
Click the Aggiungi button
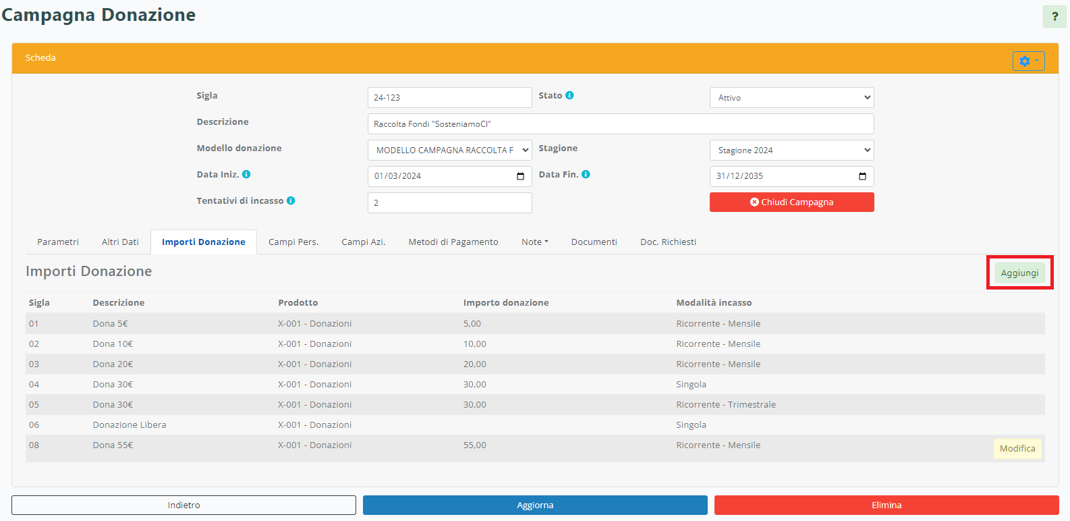pyautogui.click(x=1019, y=273)
